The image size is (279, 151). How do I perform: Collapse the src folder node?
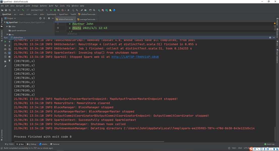[x=7, y=34]
